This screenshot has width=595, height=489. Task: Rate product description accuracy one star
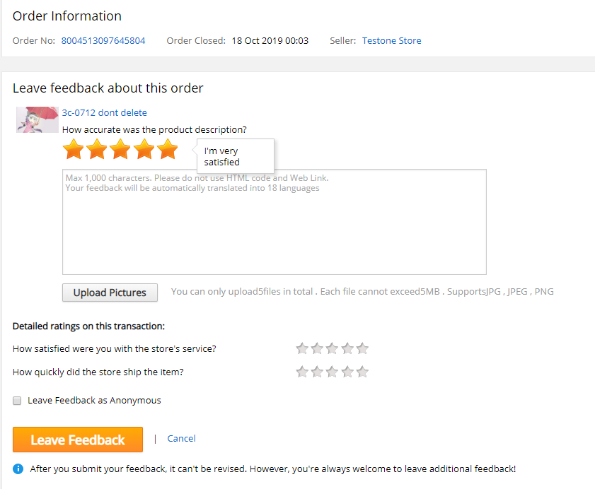[73, 149]
